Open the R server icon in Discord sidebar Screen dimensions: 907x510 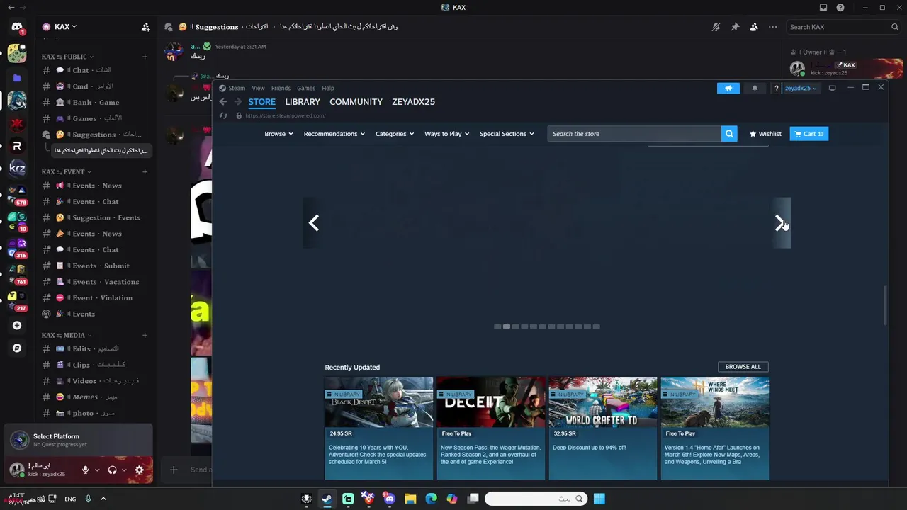coord(17,146)
